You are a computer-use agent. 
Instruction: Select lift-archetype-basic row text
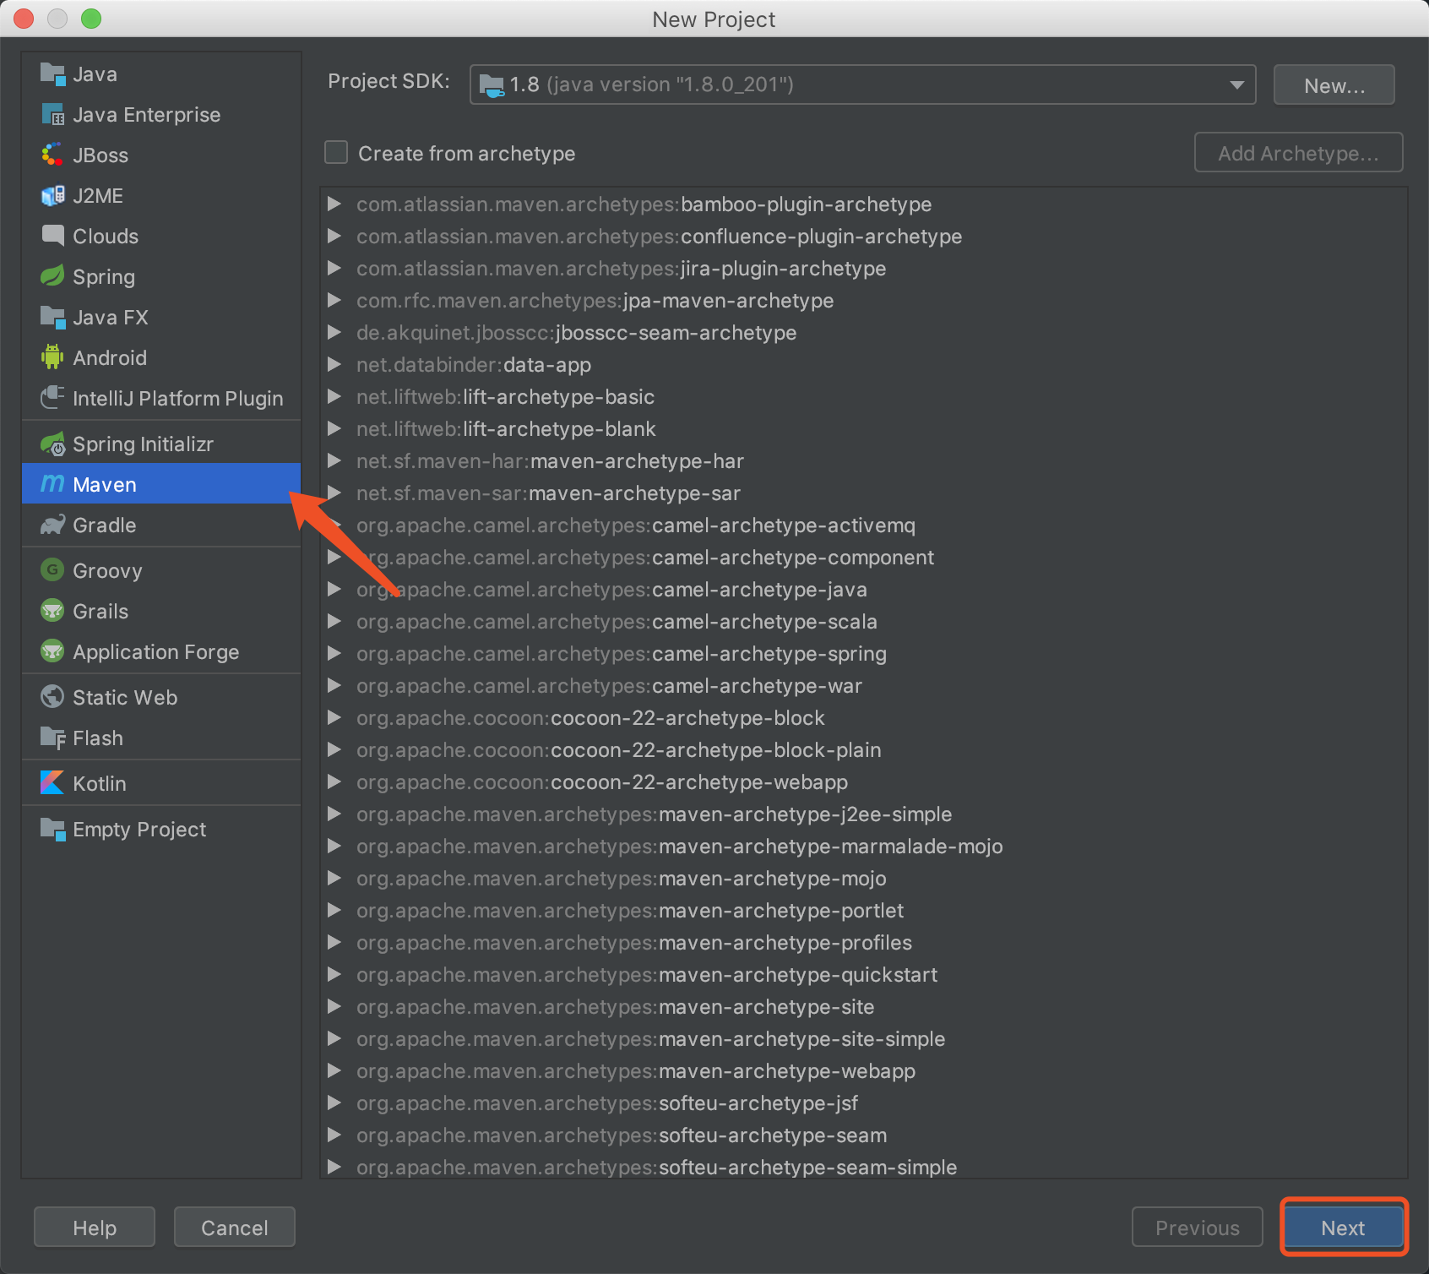[506, 397]
